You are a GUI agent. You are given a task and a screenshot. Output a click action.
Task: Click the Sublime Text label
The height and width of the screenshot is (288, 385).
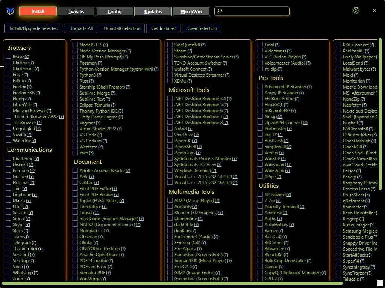(x=92, y=99)
